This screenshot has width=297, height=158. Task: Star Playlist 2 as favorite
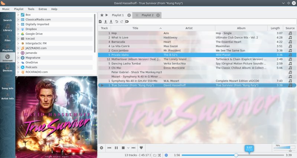pos(137,15)
